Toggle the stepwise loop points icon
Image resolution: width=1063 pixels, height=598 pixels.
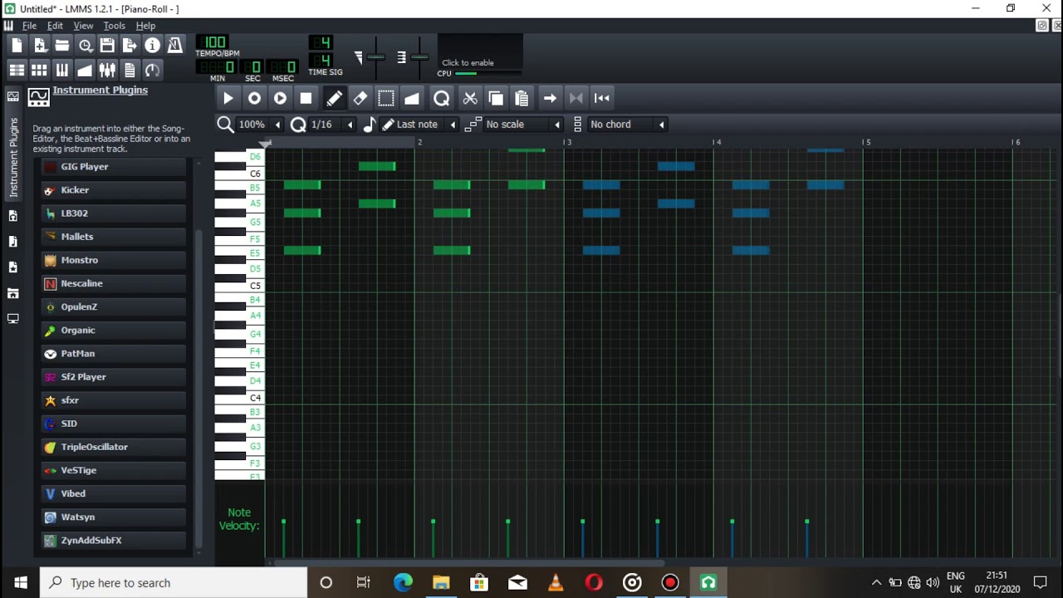tap(576, 98)
